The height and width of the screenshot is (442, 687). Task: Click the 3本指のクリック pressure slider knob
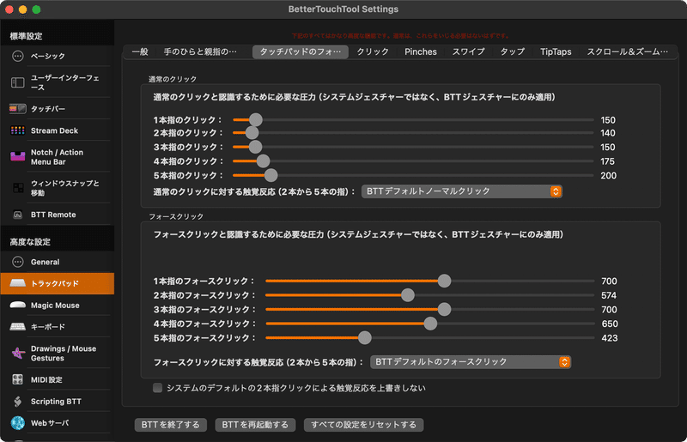point(255,147)
